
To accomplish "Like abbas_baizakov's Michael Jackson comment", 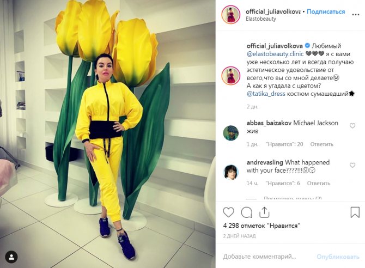I will click(352, 126).
